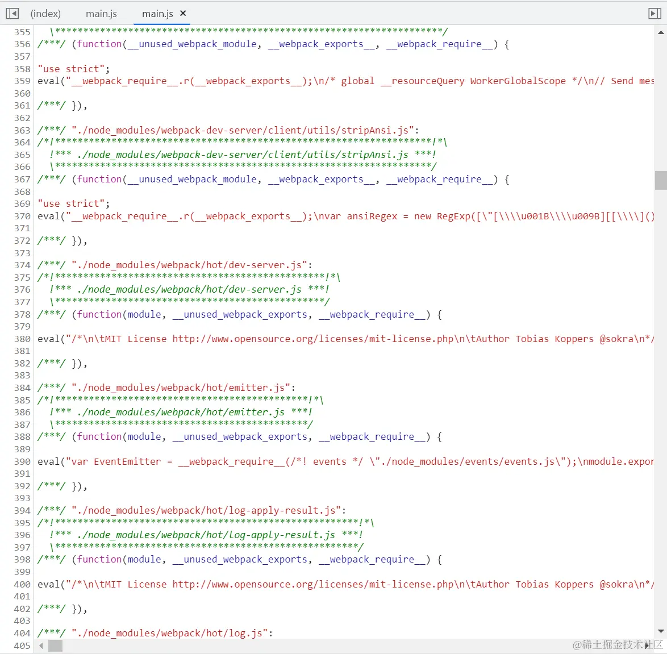
Task: Click the resourceQuery eval statement on line 359
Action: point(345,81)
